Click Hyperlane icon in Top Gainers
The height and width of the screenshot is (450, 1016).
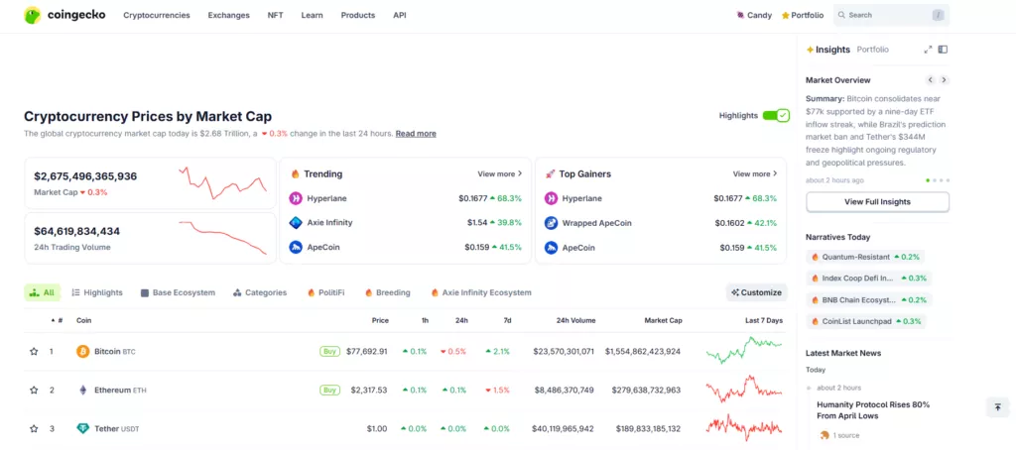click(x=552, y=198)
